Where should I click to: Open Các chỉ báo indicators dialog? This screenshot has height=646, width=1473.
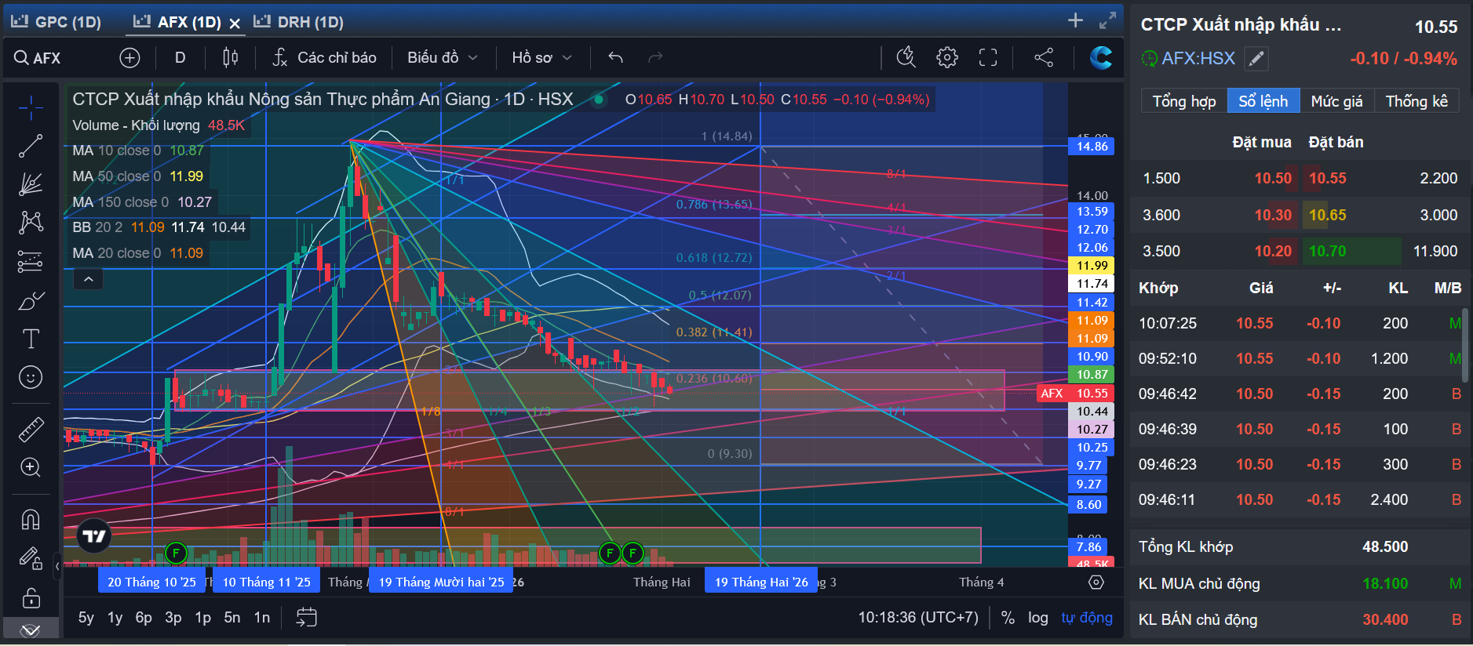click(324, 58)
